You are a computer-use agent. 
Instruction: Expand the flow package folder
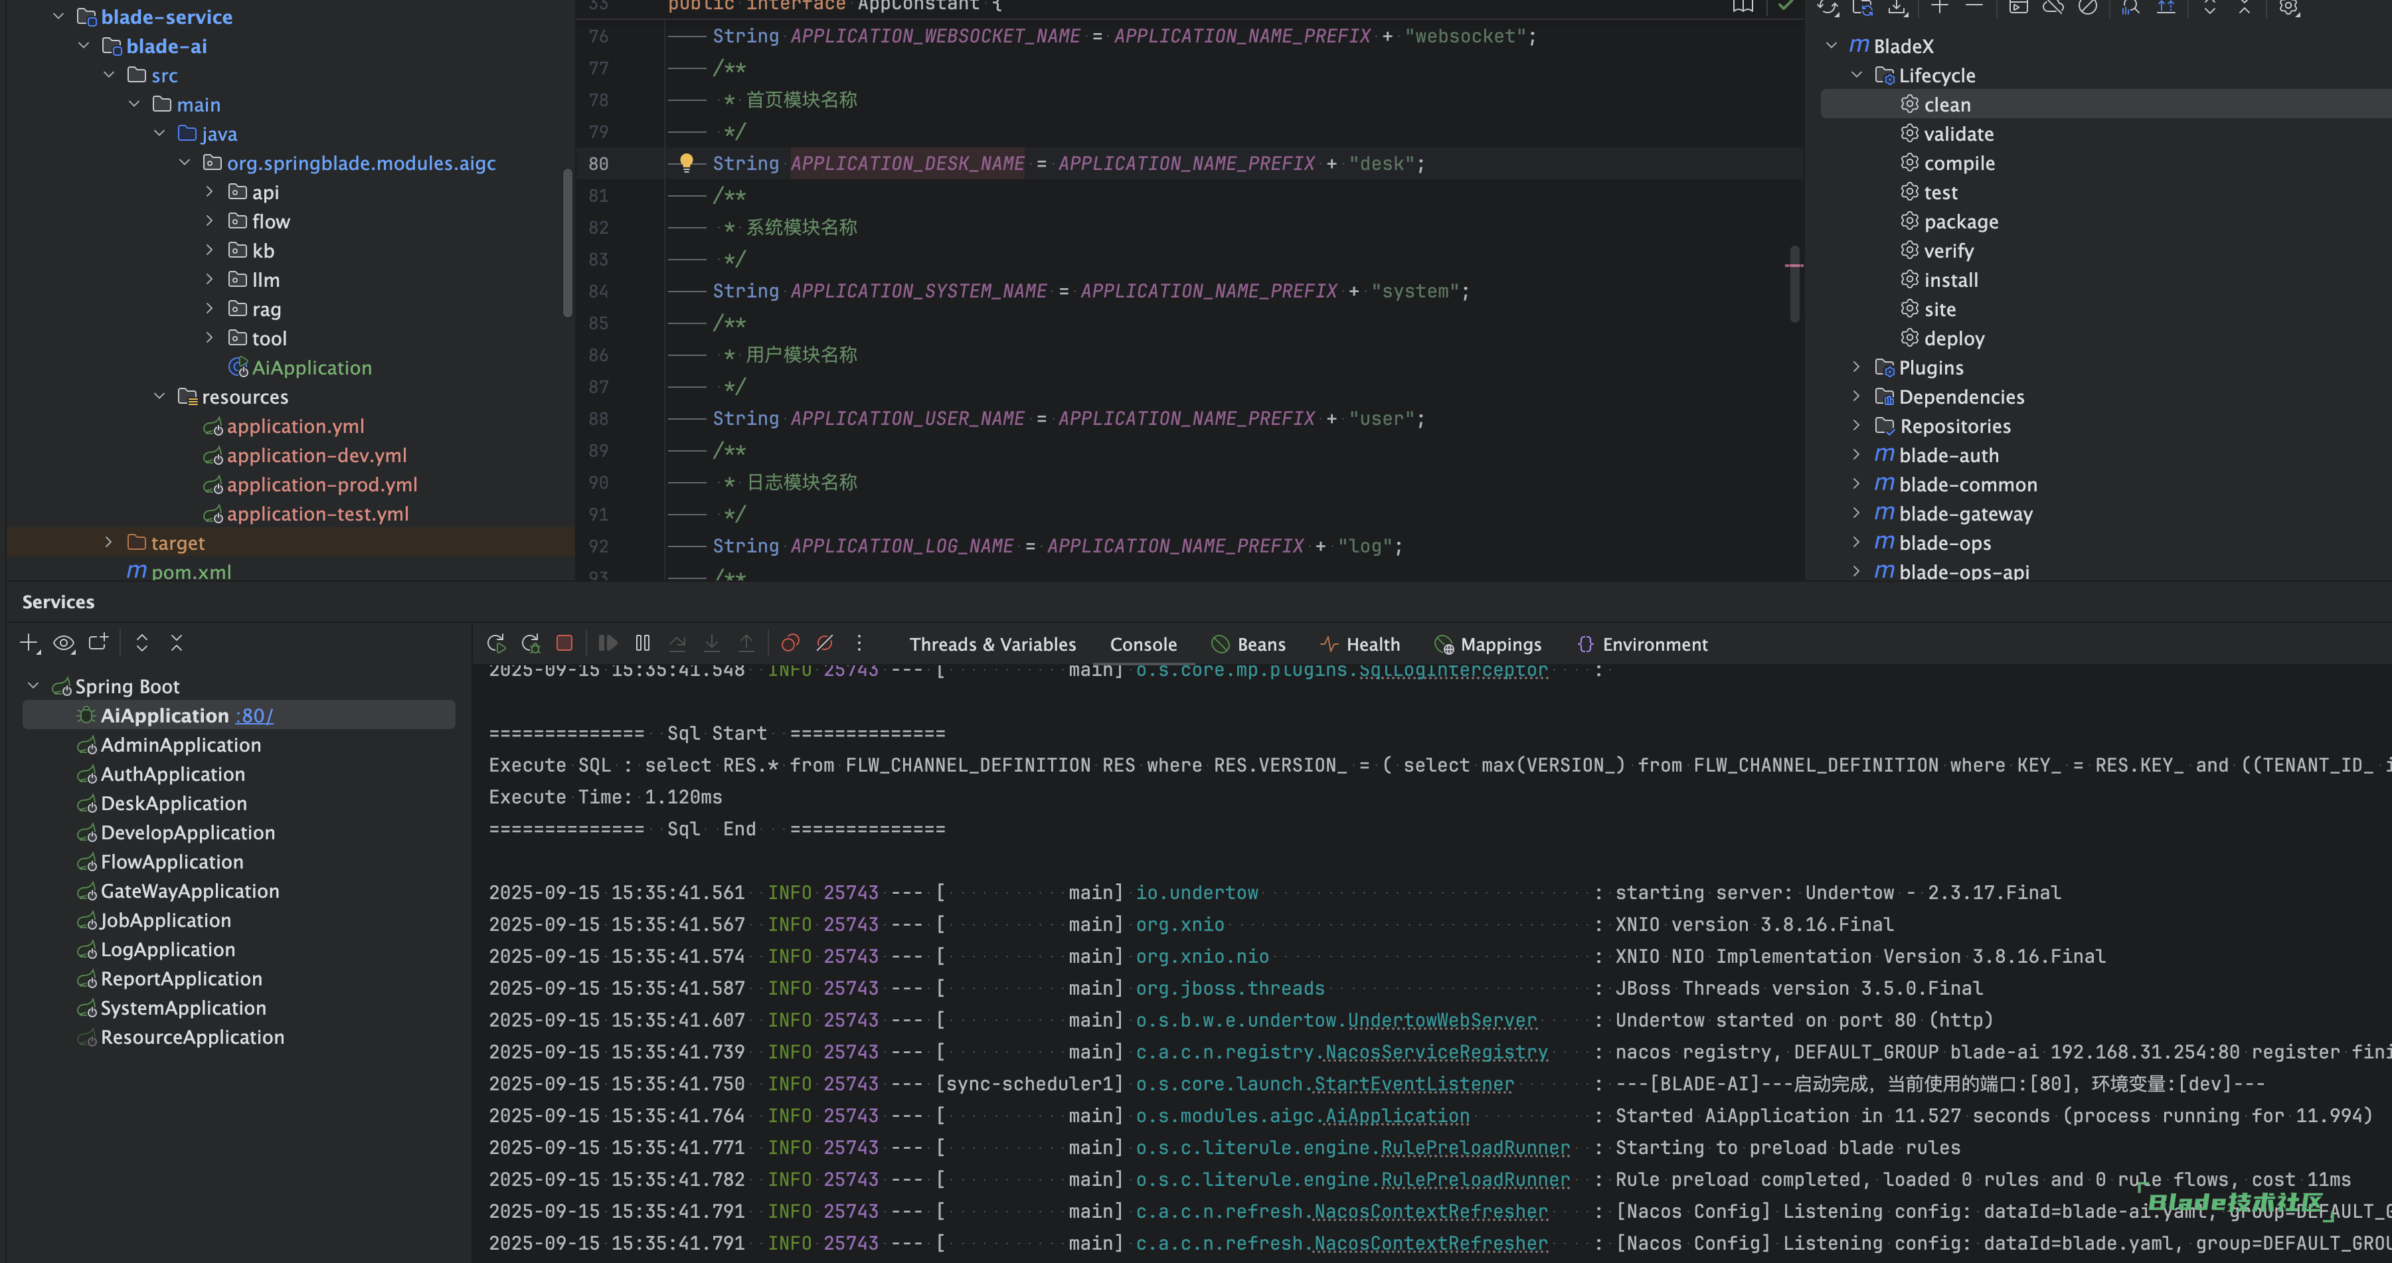click(x=210, y=221)
